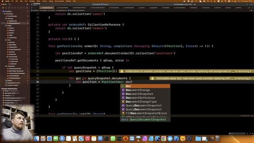Viewport: 254px width, 143px height.
Task: Click getPositions item in jump bar
Action: [76, 10]
